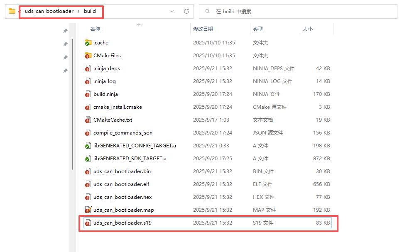Refresh the current folder view

pyautogui.click(x=186, y=11)
